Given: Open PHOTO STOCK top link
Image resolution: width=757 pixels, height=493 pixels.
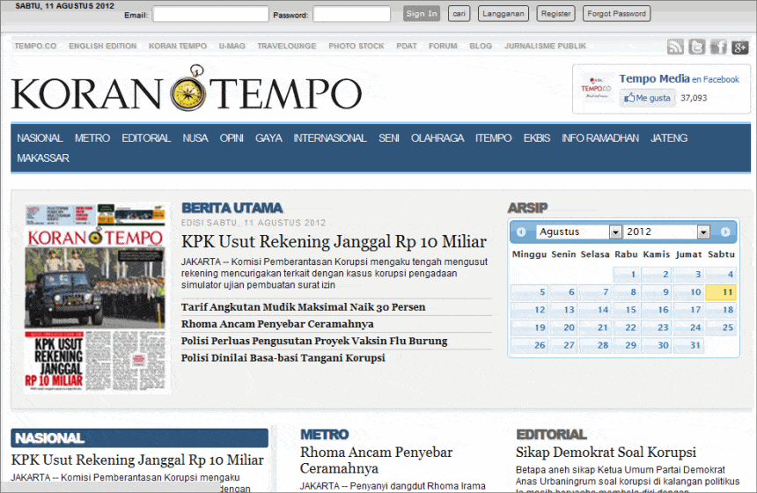Looking at the screenshot, I should click(x=356, y=46).
